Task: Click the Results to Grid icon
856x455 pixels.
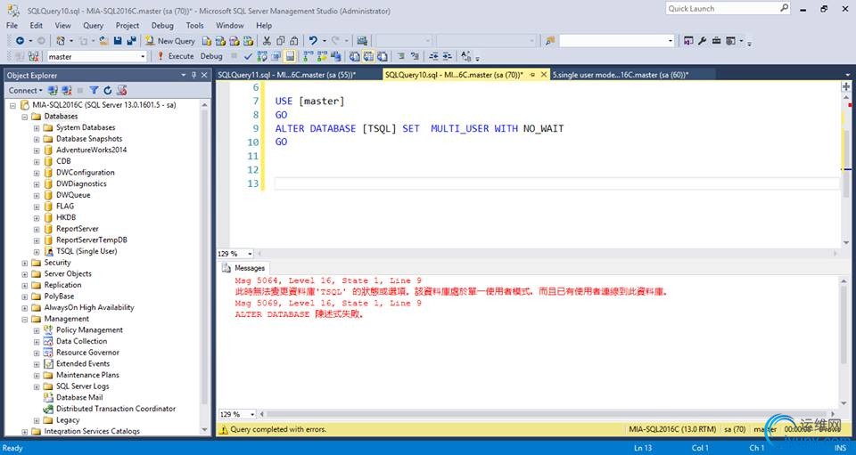Action: [x=368, y=56]
